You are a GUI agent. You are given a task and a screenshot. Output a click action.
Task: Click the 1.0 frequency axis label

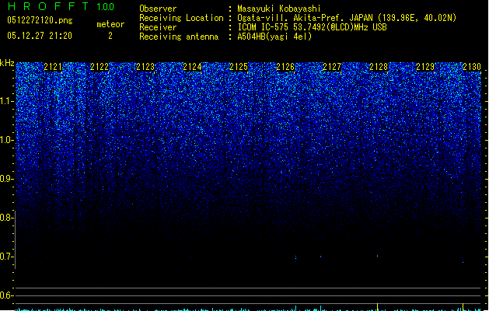point(6,140)
